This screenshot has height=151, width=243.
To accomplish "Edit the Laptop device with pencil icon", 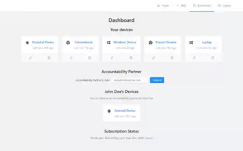I will [194, 58].
